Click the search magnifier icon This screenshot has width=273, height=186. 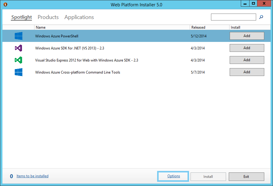pos(261,17)
